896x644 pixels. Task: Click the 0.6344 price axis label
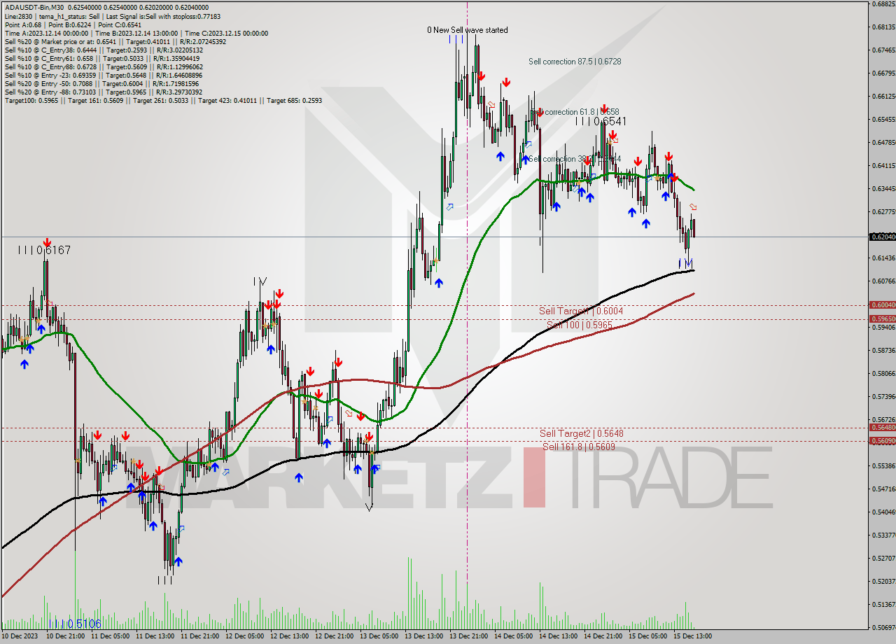(883, 189)
